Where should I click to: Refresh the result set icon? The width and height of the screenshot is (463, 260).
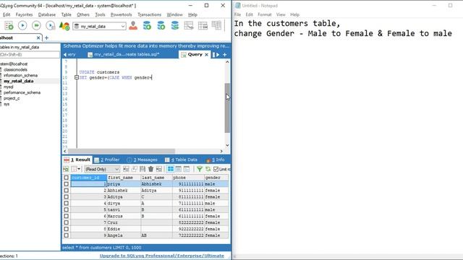coord(208,169)
